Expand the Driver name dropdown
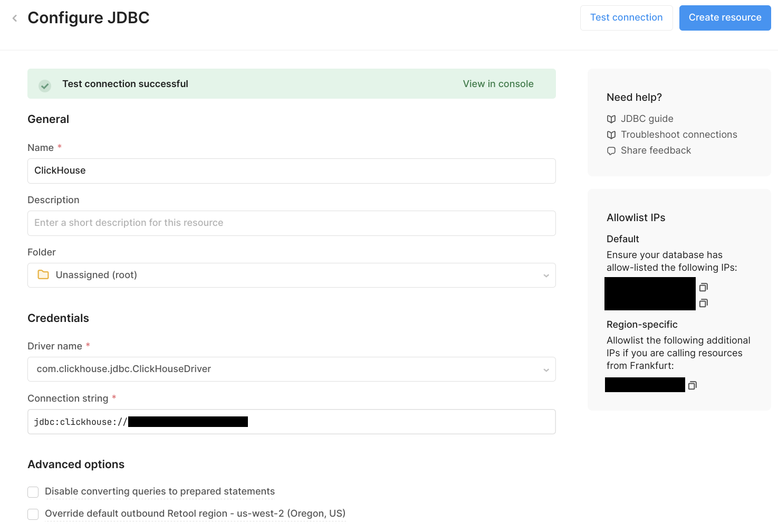The image size is (778, 532). pos(546,369)
